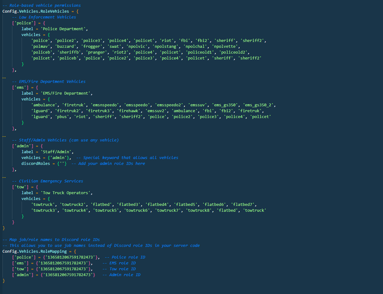Place cursor on the 'frogger' vehicle string
Image resolution: width=383 pixels, height=294 pixels.
coord(92,47)
